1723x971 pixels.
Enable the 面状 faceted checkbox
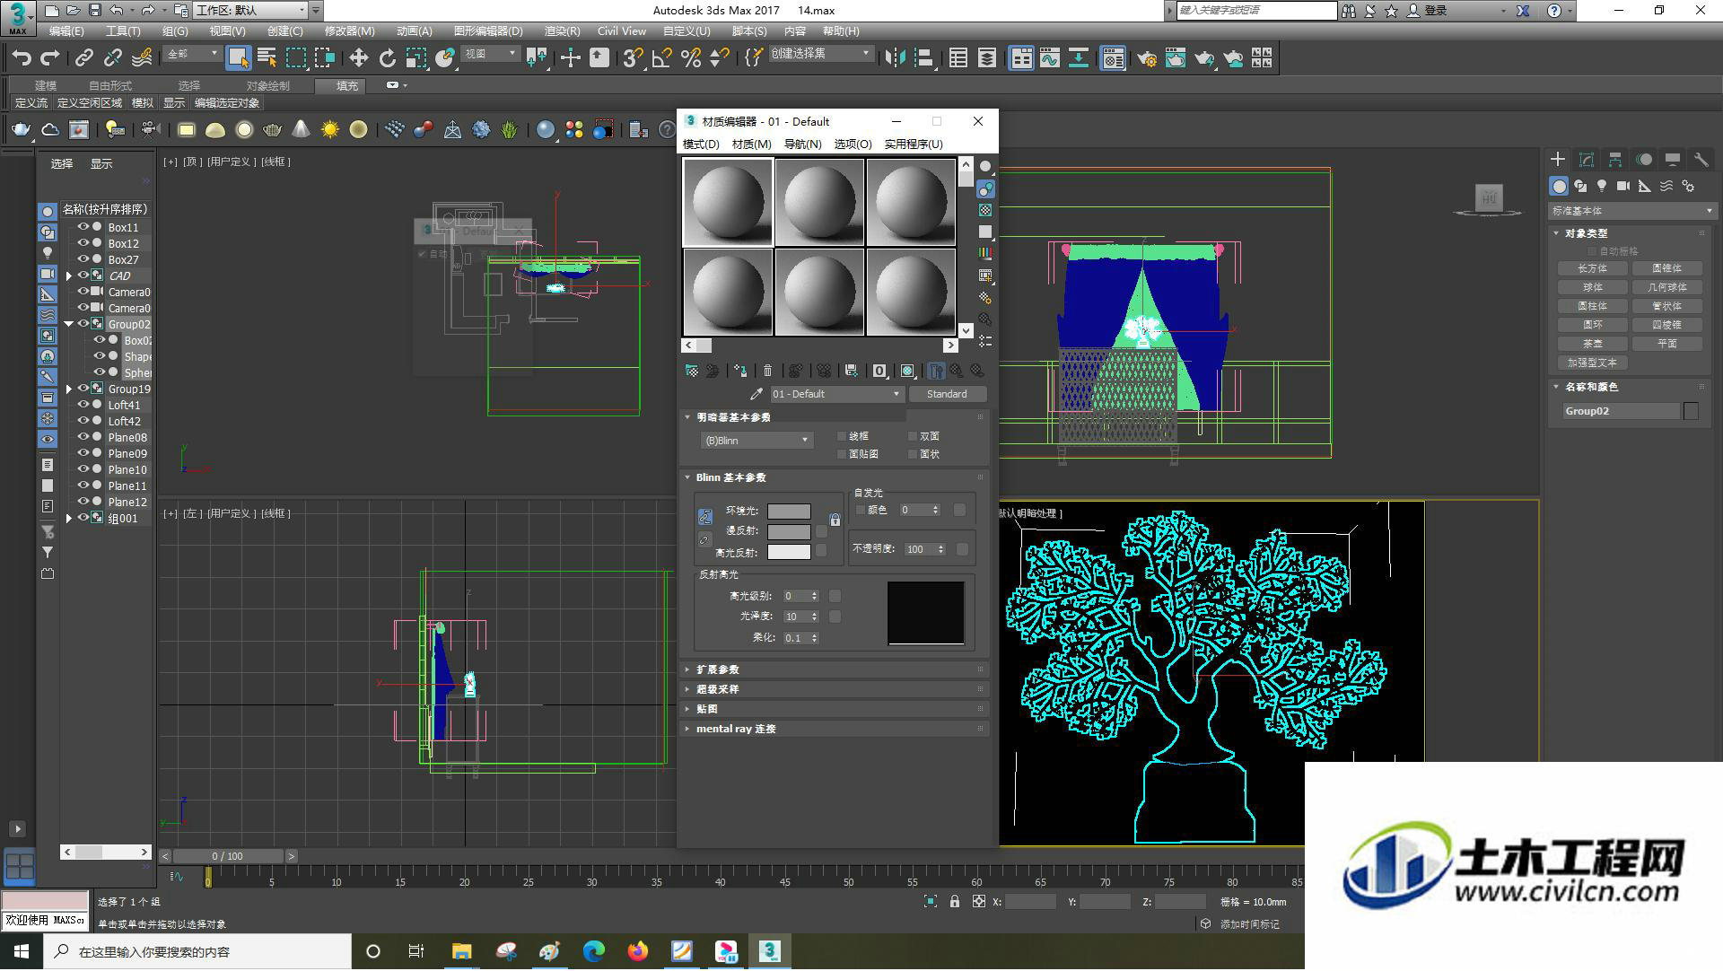[913, 454]
